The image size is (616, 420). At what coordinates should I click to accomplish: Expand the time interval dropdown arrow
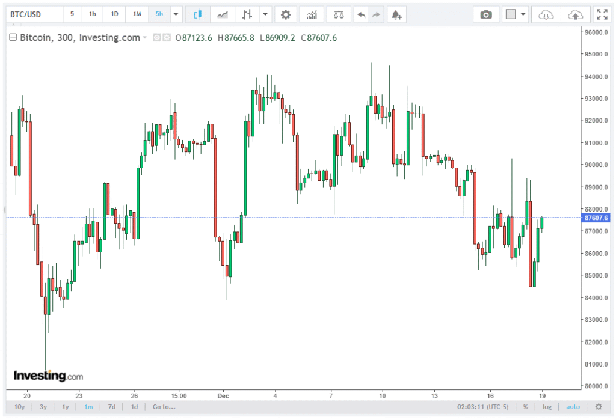point(176,14)
